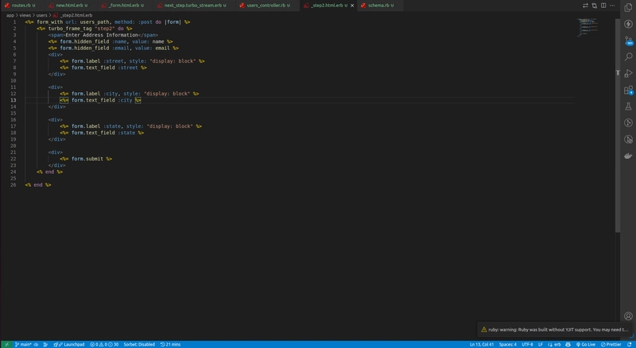The image size is (636, 348).
Task: Click 'form.label :street' on line 7
Action: pyautogui.click(x=97, y=61)
